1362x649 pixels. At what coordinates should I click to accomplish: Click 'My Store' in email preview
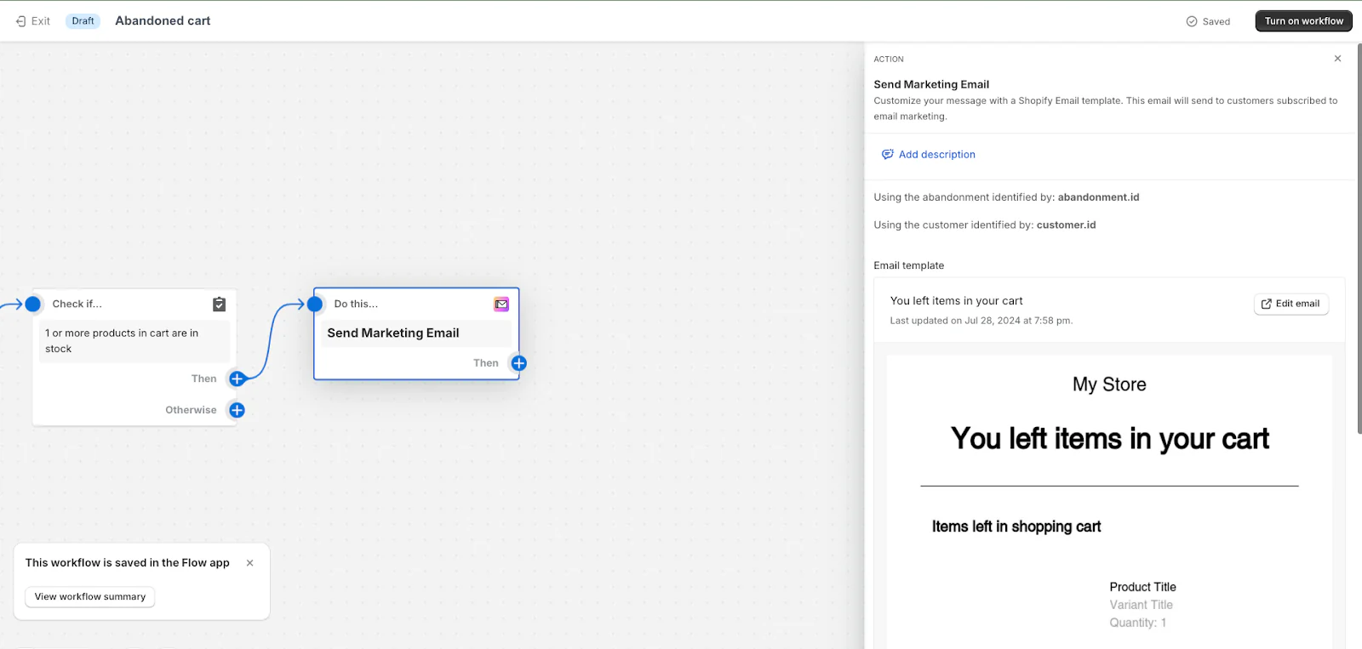click(1109, 384)
